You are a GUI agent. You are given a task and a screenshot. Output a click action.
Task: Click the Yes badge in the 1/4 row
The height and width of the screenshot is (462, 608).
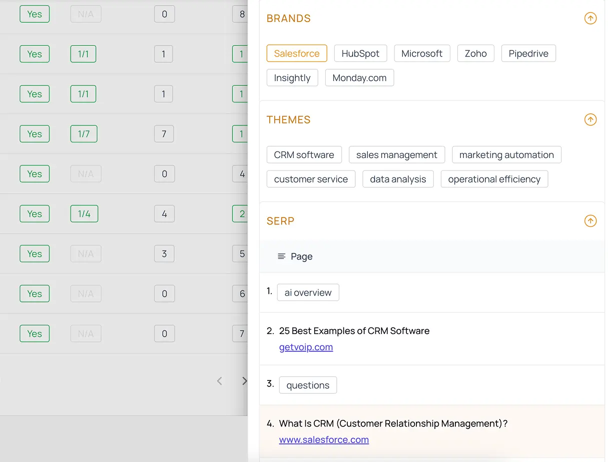35,214
